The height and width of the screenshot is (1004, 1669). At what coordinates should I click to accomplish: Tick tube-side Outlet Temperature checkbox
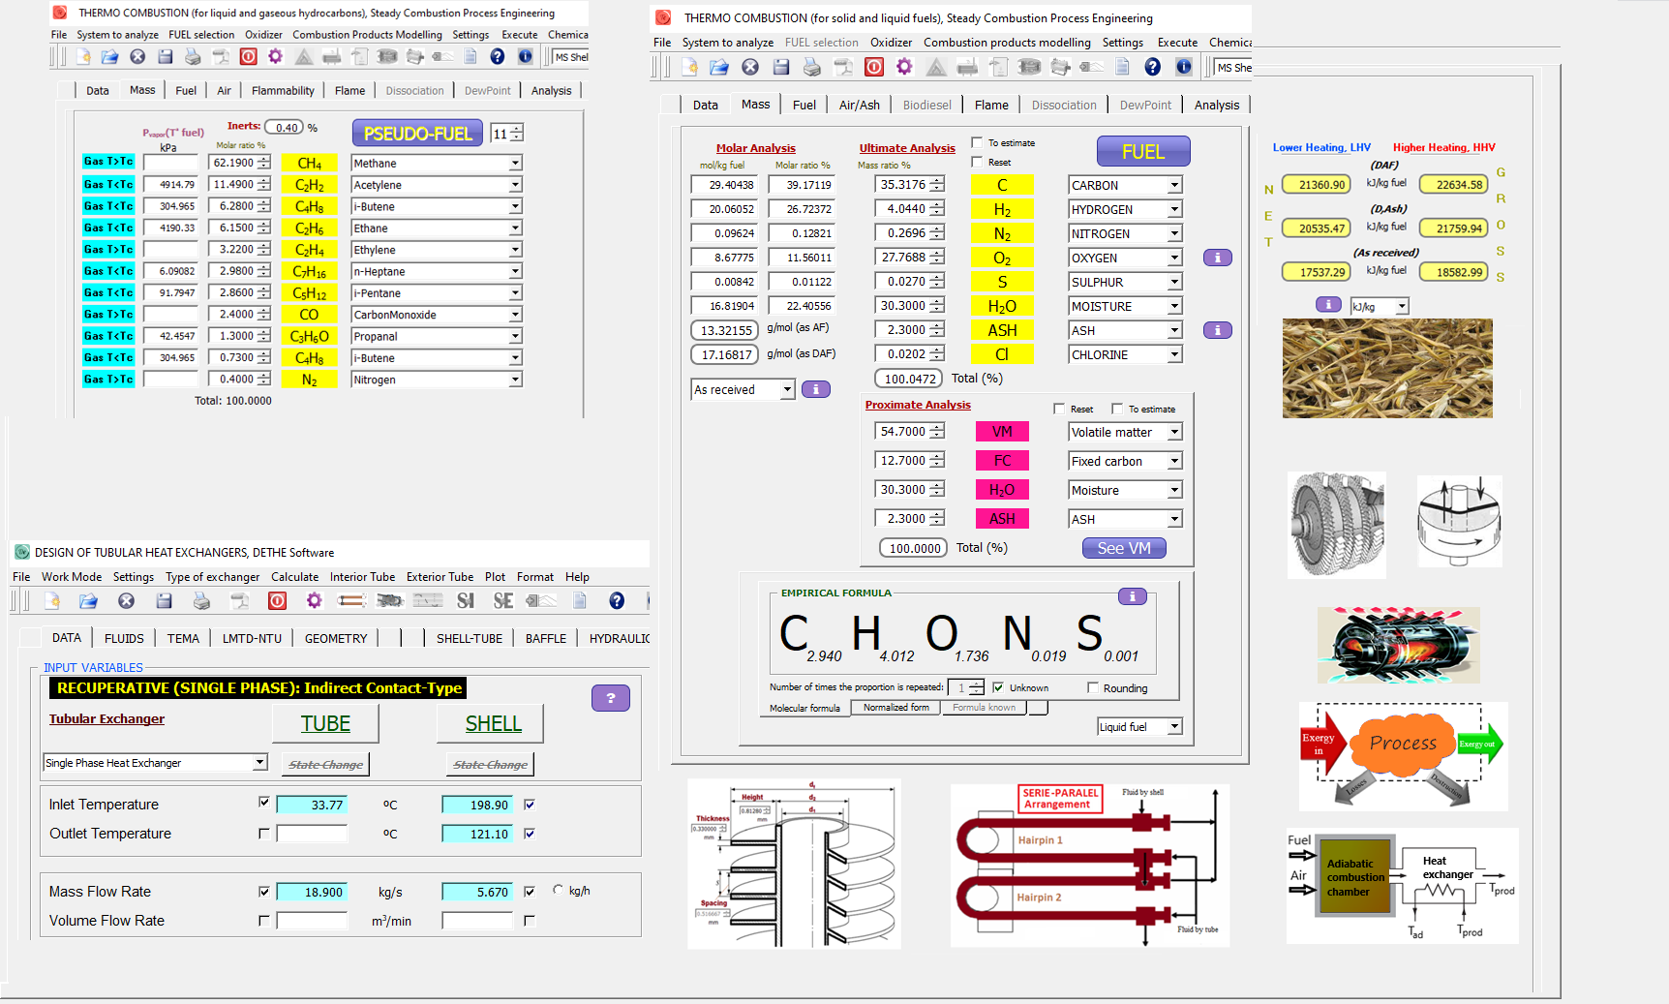click(x=264, y=833)
